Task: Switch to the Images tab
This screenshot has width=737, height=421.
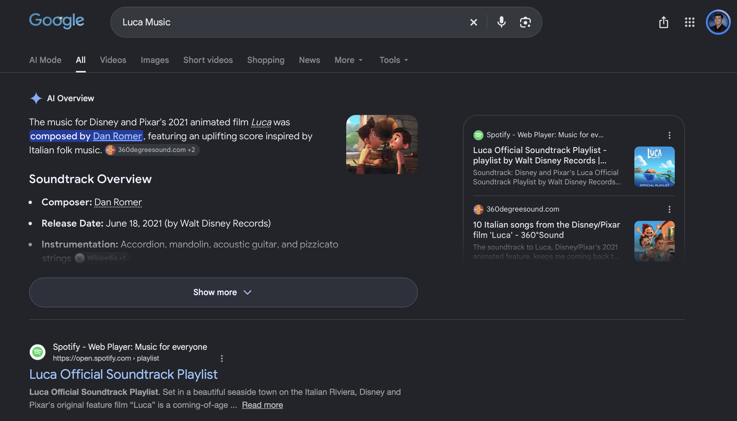Action: coord(155,60)
